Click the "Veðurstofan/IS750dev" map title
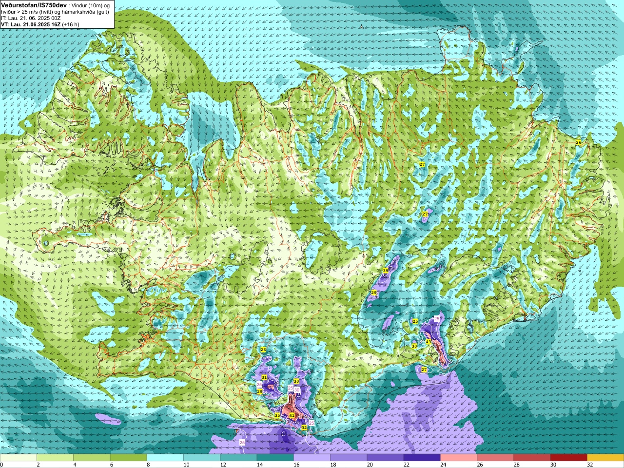 (34, 4)
